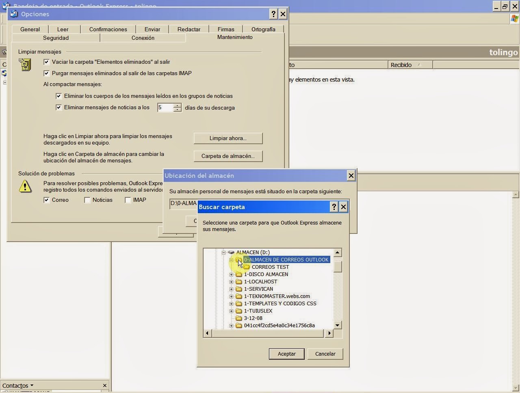Expand the 1-TEMPLATES Y CODIGOS CSS folder
This screenshot has width=520, height=393.
point(231,303)
